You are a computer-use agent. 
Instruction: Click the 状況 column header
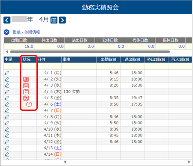pyautogui.click(x=29, y=59)
